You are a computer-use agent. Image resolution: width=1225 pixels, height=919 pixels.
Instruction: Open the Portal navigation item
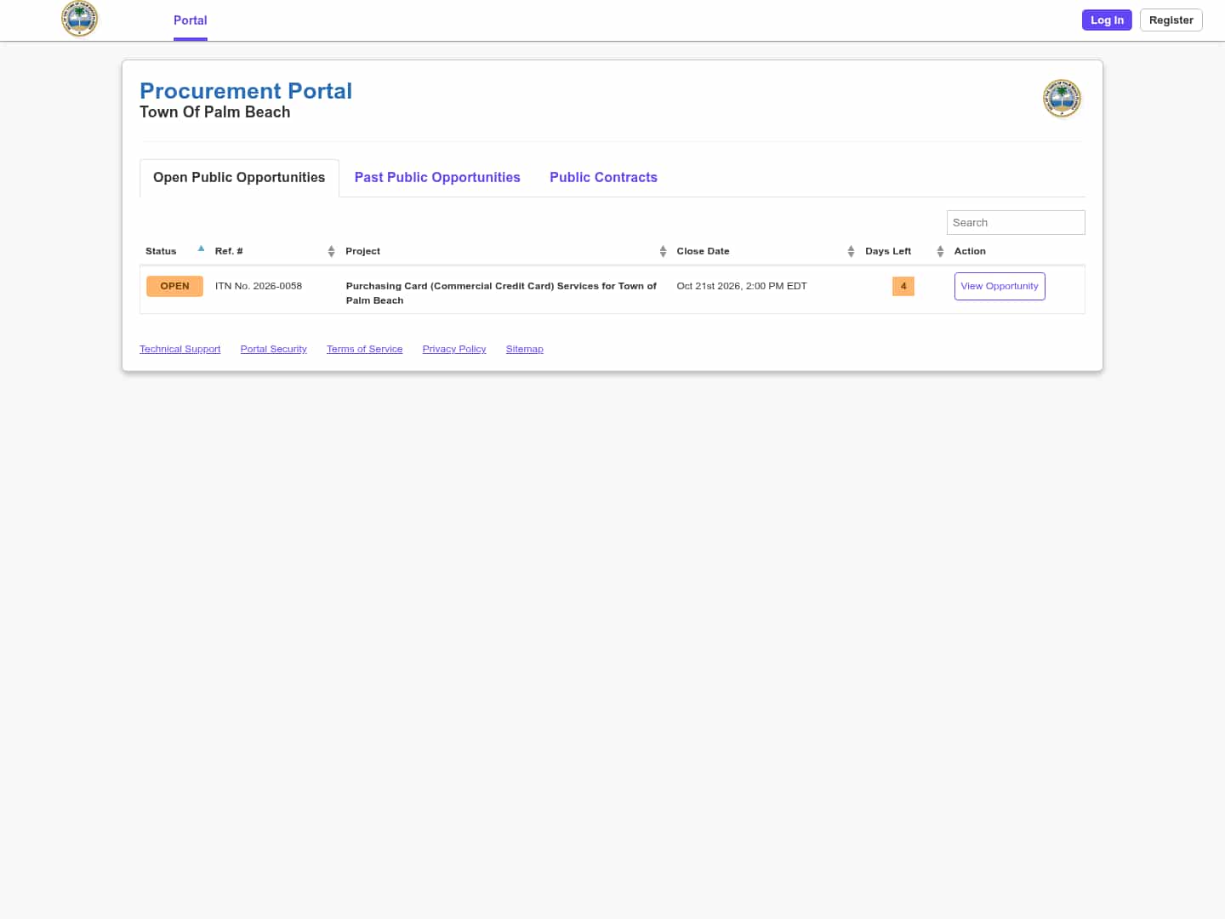(x=191, y=20)
